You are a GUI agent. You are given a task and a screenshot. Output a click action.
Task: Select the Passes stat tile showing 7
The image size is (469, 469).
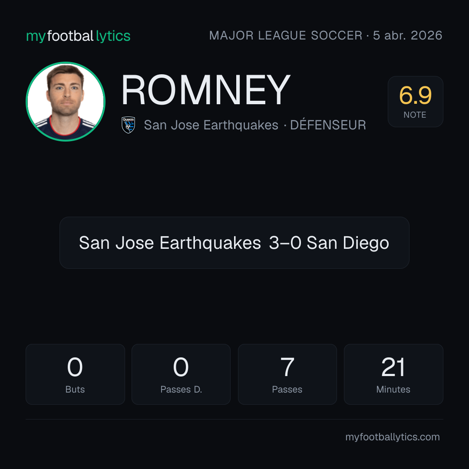(x=287, y=374)
